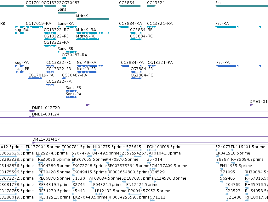Select transcript CG30487-RA
Image resolution: width=268 pixels, height=202 pixels.
point(75,55)
